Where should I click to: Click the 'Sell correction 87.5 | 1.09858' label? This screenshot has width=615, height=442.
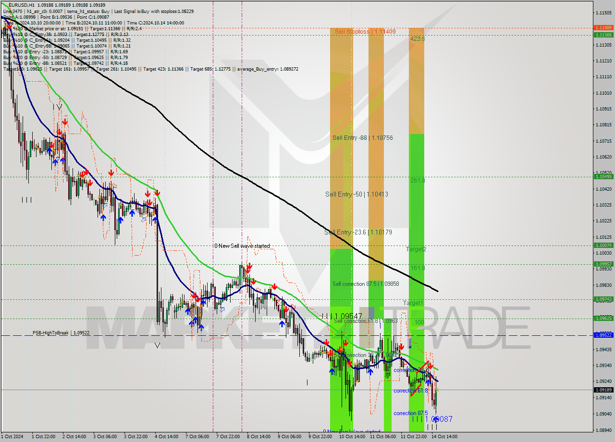click(x=366, y=284)
